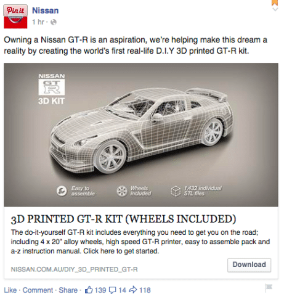Open the nissan.com.au DIY URL link
284x299 pixels.
[x=74, y=269]
